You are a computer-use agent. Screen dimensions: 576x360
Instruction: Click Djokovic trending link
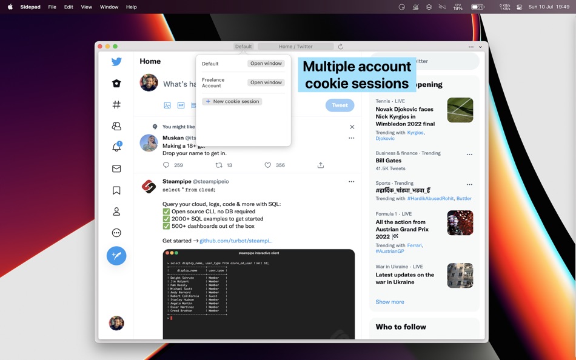pos(385,139)
